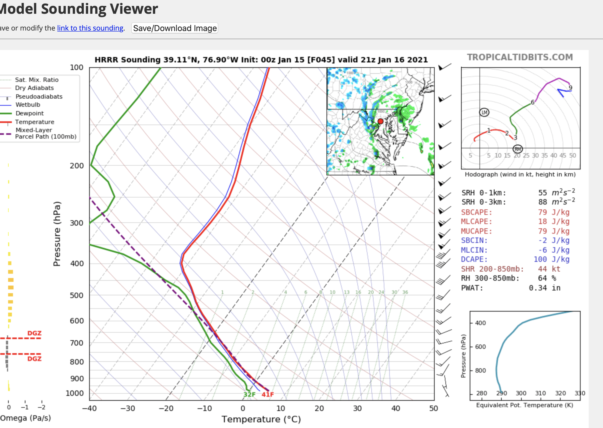Click the hodograph 9 km height label
The width and height of the screenshot is (603, 428).
pyautogui.click(x=570, y=88)
